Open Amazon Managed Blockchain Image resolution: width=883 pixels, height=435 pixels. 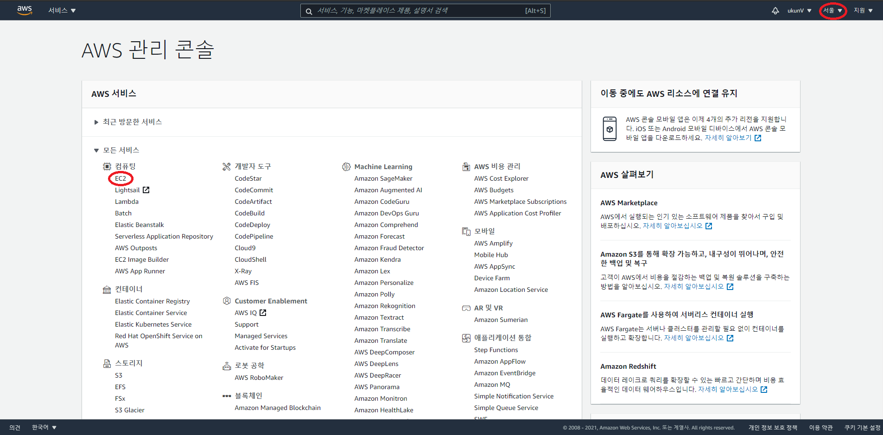[278, 408]
